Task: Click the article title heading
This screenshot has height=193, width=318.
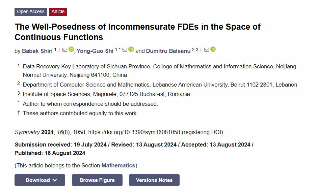Action: coord(137,32)
